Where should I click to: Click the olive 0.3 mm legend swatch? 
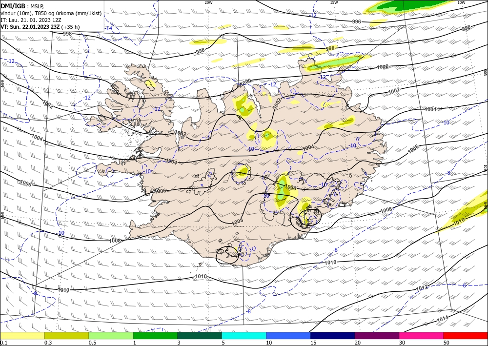[x=66, y=335]
